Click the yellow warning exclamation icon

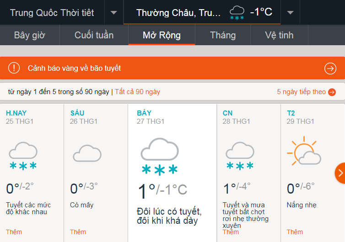coord(14,68)
